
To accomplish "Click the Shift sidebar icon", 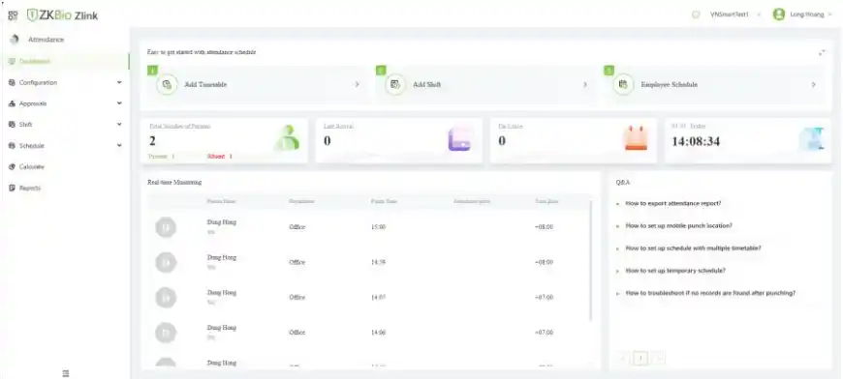I will [x=12, y=125].
